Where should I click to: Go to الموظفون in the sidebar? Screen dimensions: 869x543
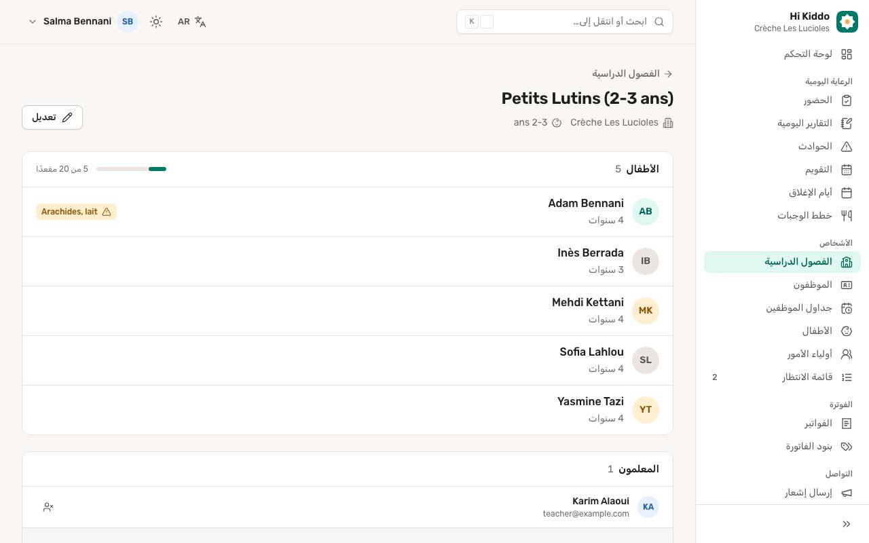[782, 285]
